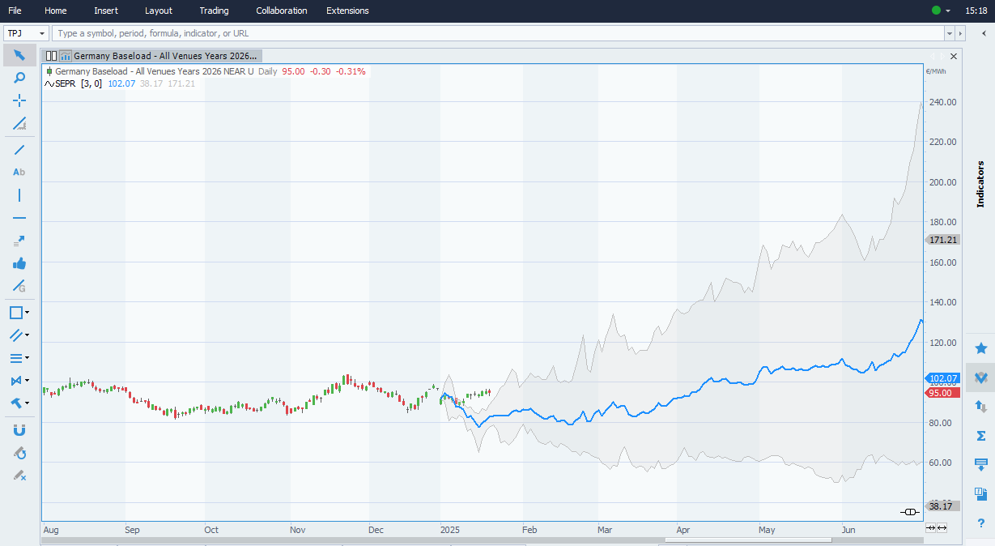
Task: Choose the Ab text annotation tool
Action: tap(19, 173)
